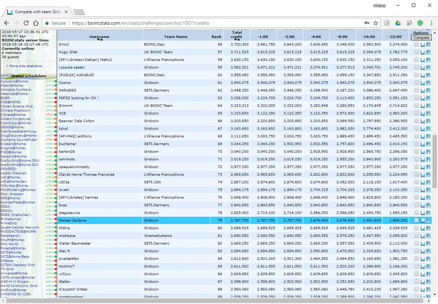
Task: Close the 'Compete with team' tab
Action: pyautogui.click(x=66, y=12)
